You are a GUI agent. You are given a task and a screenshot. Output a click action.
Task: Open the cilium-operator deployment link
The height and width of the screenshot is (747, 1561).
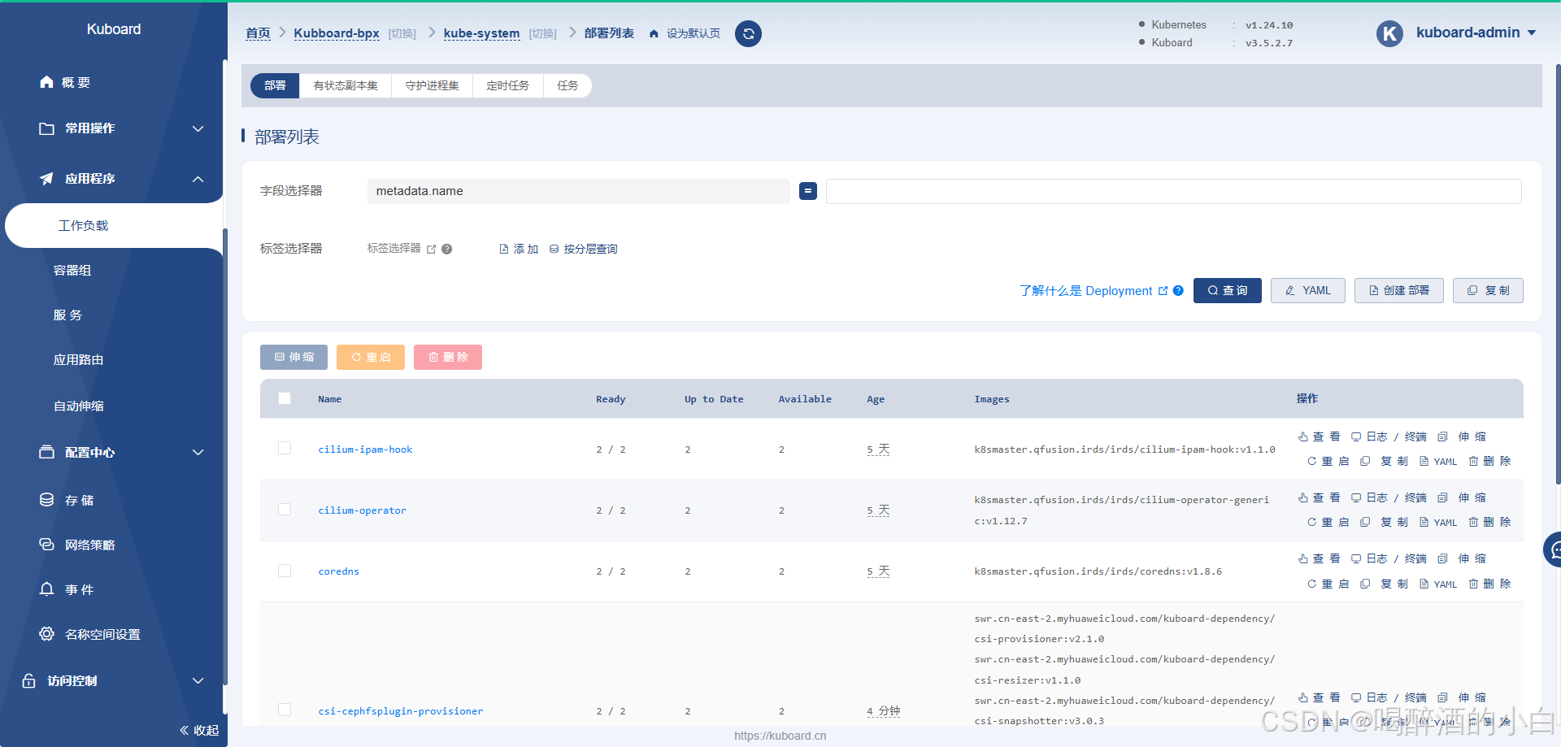coord(362,510)
